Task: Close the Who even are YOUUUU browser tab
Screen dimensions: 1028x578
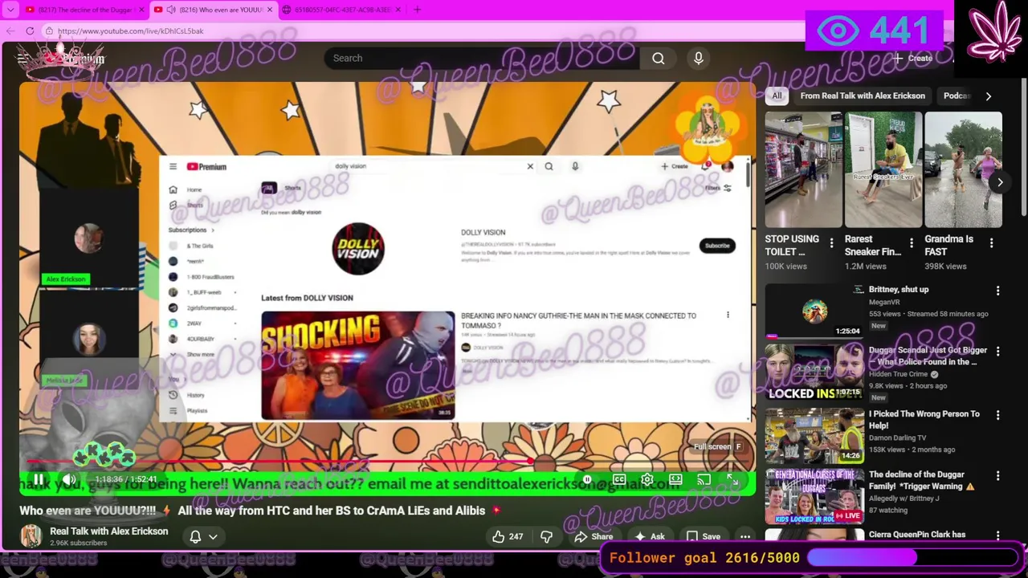Action: click(270, 10)
